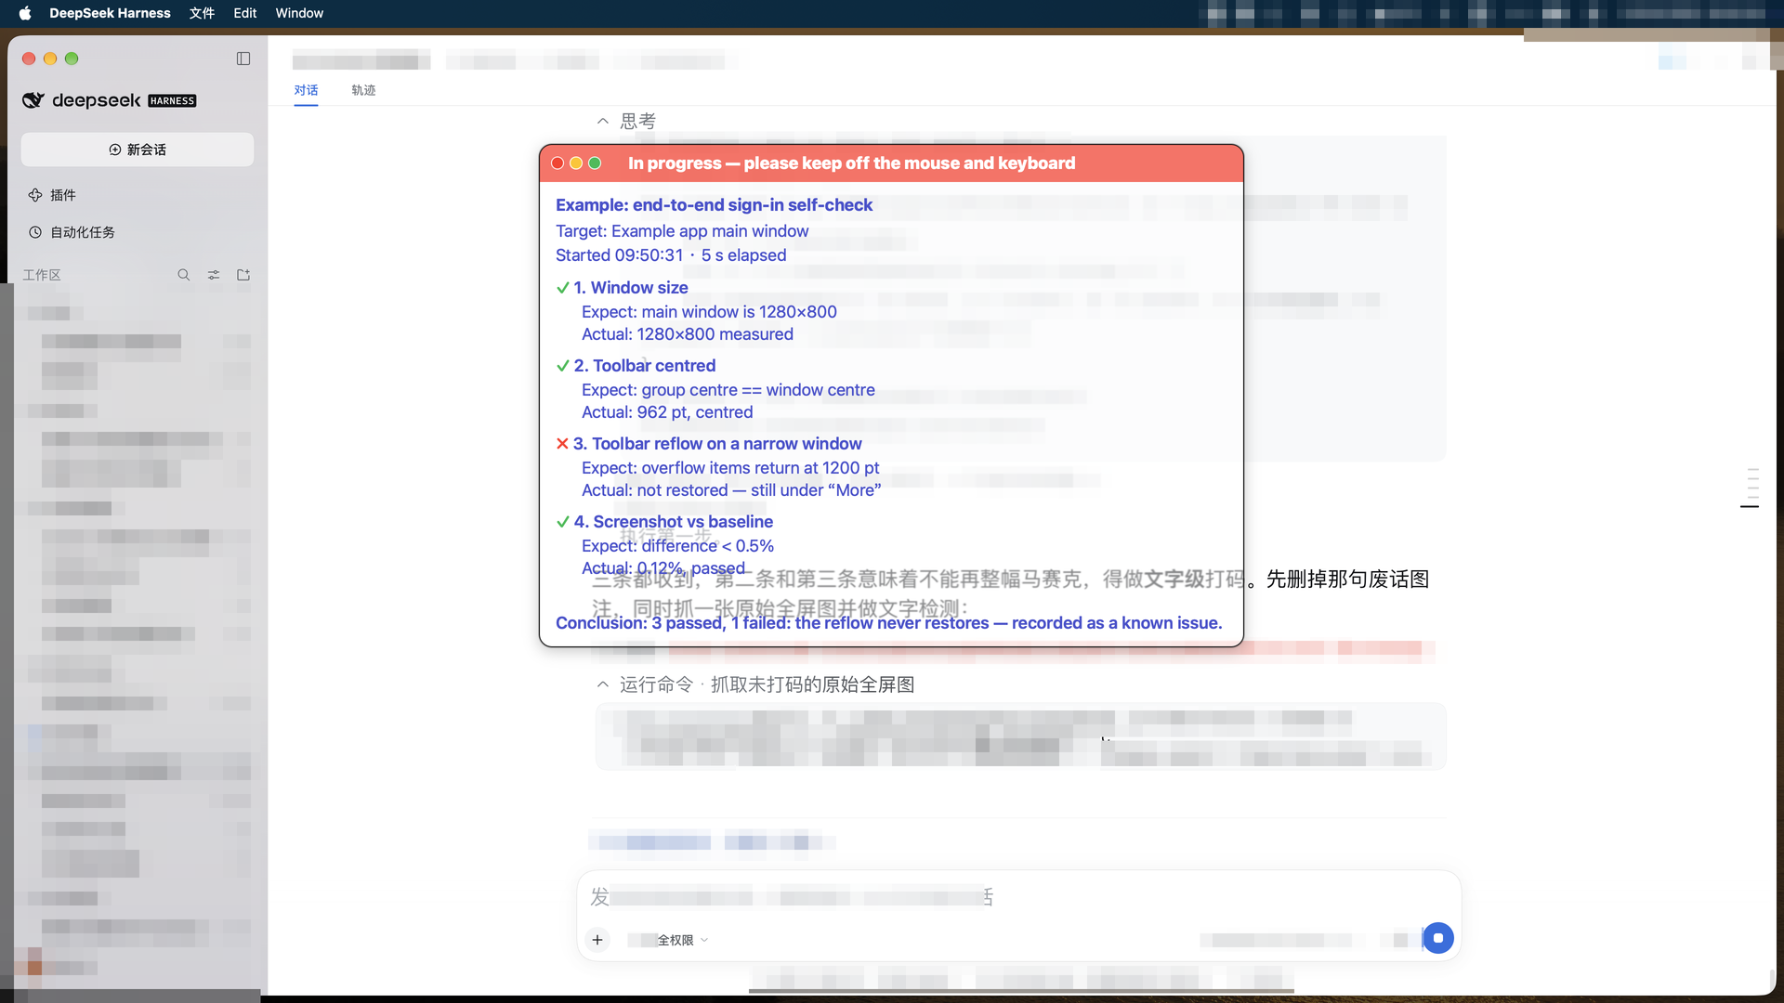
Task: Add new workspace folder icon
Action: [x=243, y=275]
